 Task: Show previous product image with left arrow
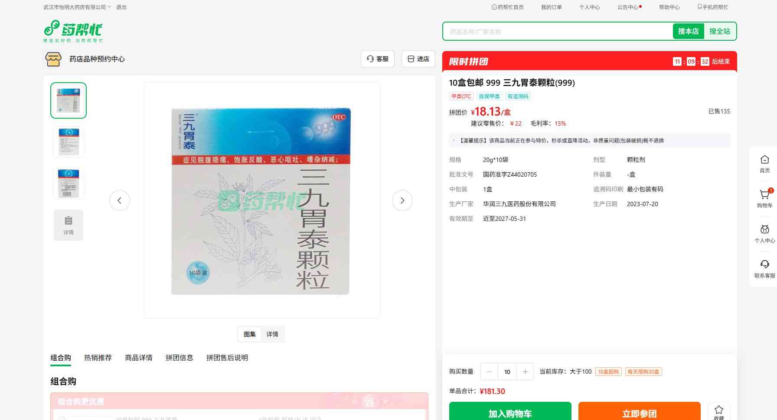tap(120, 200)
